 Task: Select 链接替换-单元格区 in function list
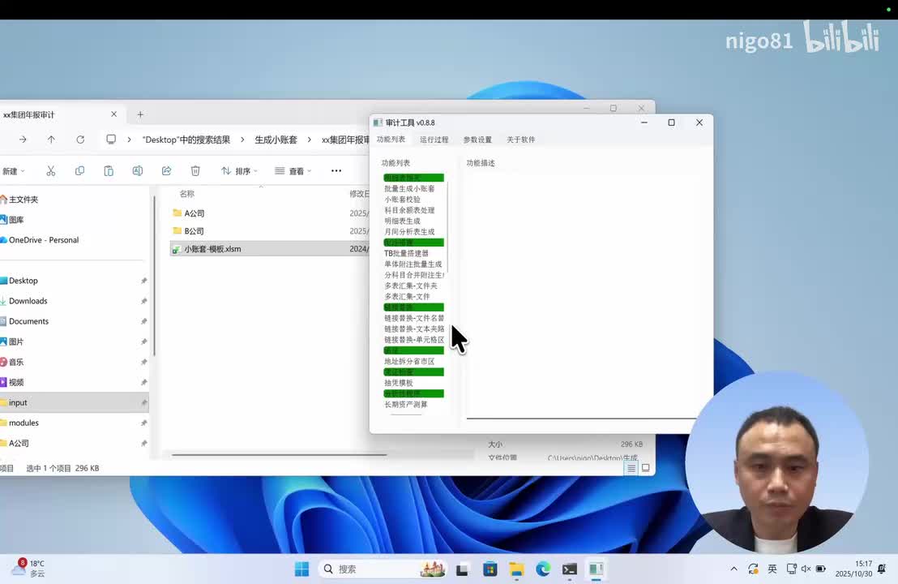coord(414,340)
